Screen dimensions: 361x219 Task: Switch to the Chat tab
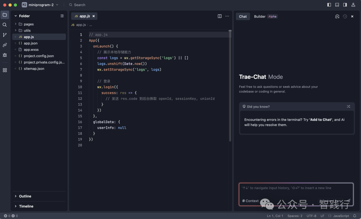243,17
